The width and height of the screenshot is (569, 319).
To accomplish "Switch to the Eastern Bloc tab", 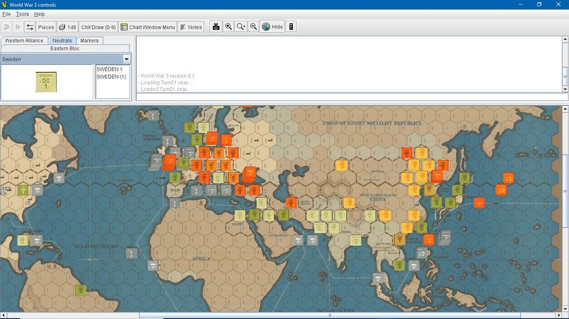I will point(65,49).
